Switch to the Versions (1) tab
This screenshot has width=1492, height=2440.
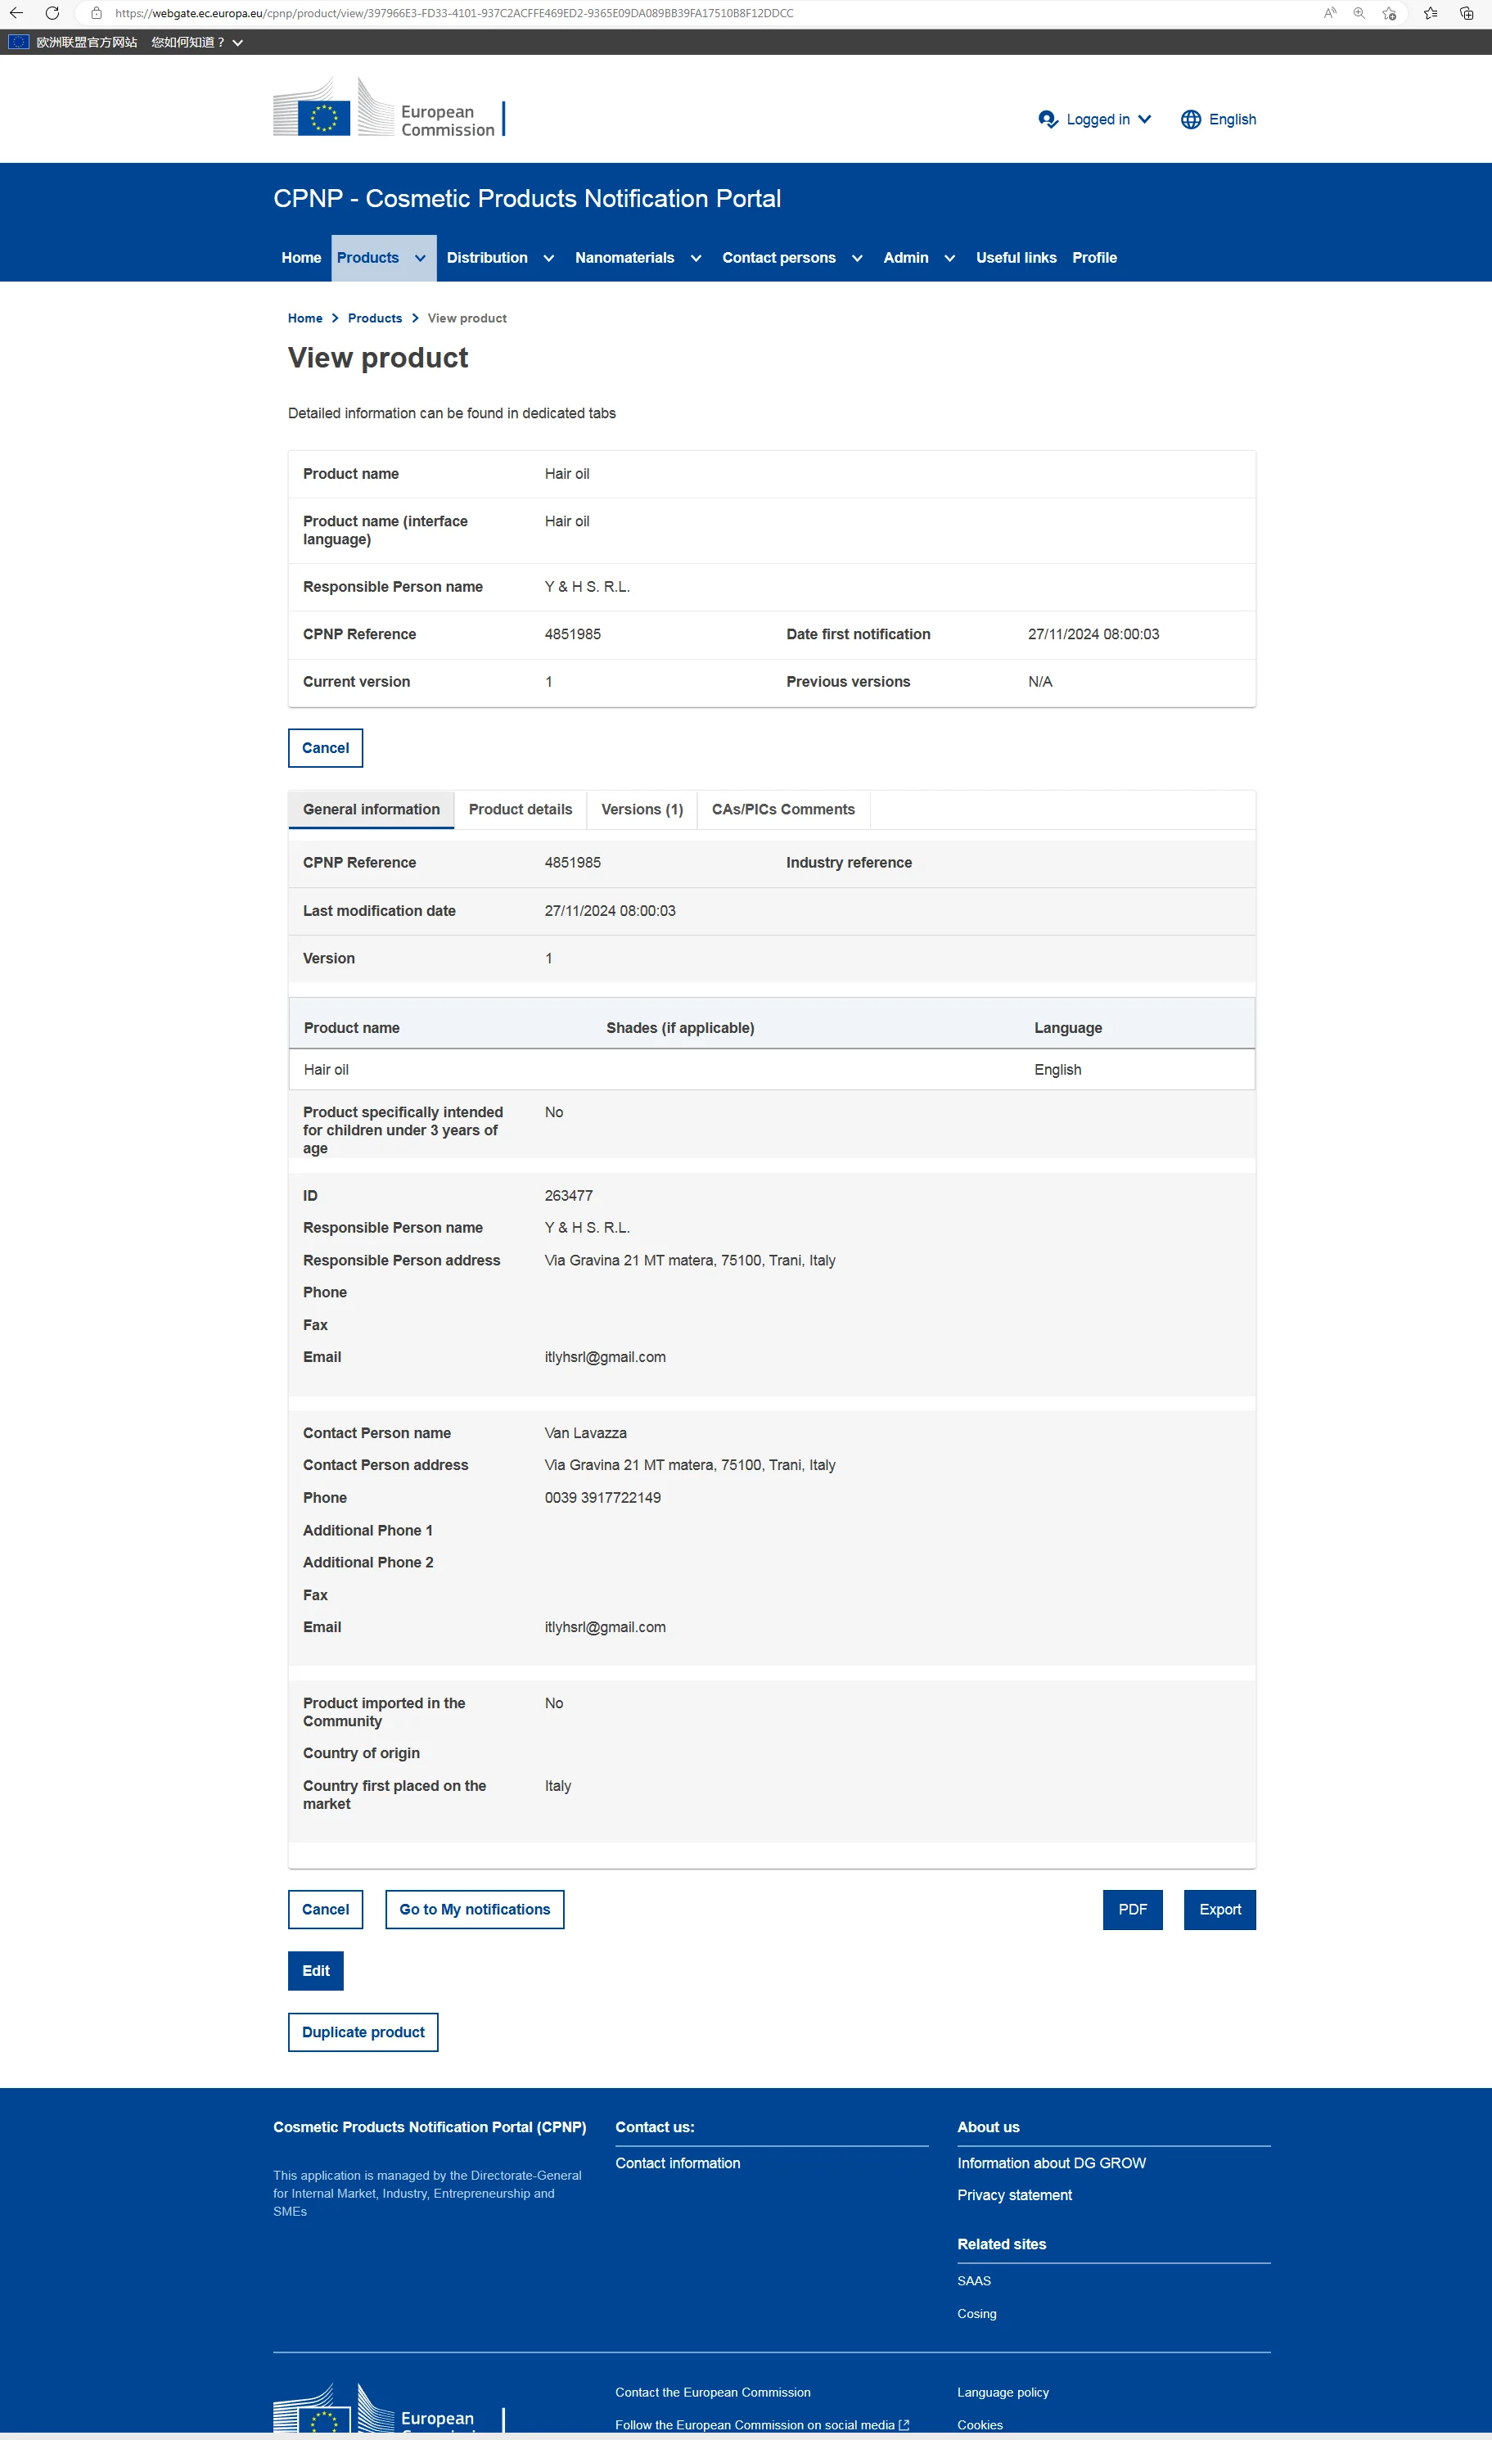point(642,809)
